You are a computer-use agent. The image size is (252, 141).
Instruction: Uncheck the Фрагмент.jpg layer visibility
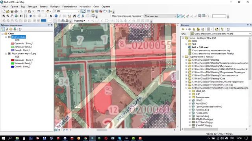[9, 37]
